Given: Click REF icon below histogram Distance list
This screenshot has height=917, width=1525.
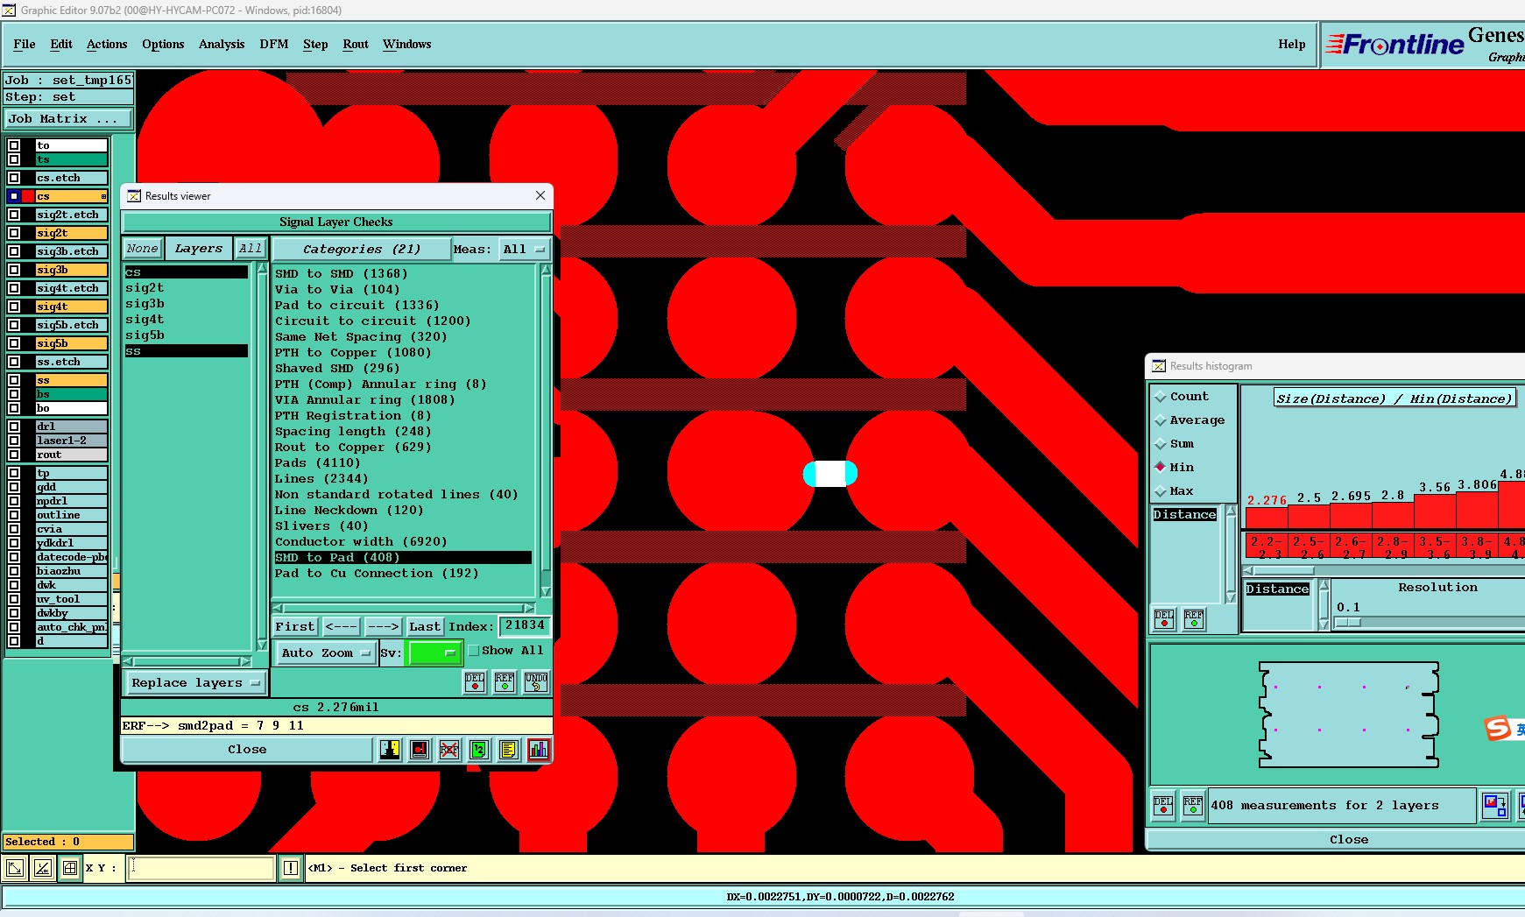Looking at the screenshot, I should [1194, 619].
